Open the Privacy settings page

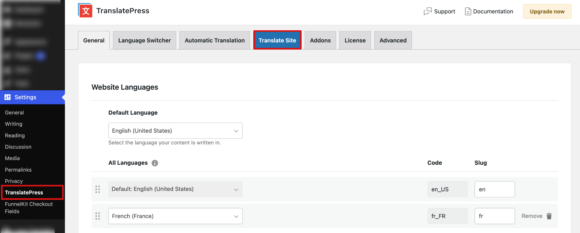[x=14, y=181]
